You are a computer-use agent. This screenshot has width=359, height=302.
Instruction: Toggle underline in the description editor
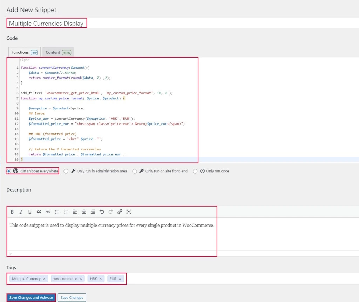(x=29, y=212)
